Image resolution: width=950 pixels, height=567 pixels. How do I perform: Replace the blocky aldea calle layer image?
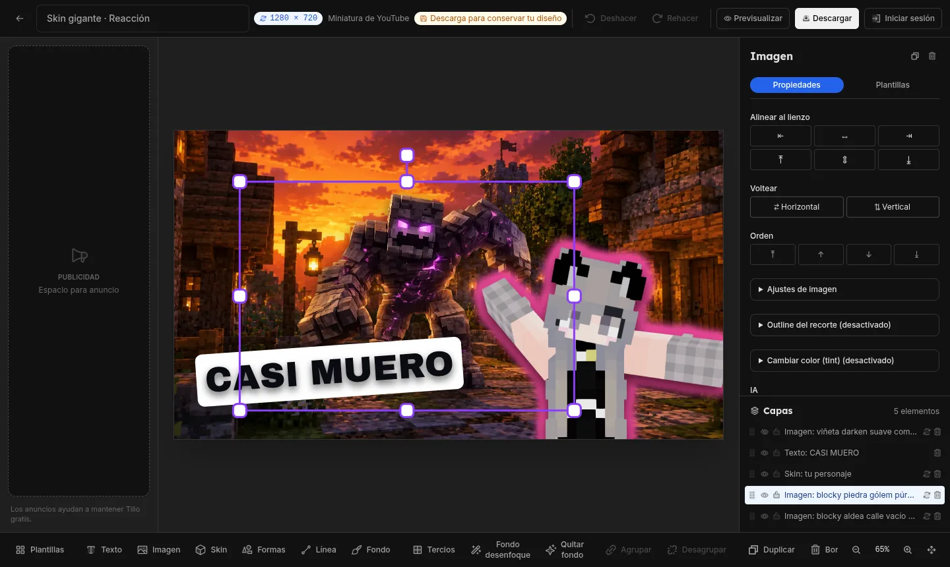(927, 516)
